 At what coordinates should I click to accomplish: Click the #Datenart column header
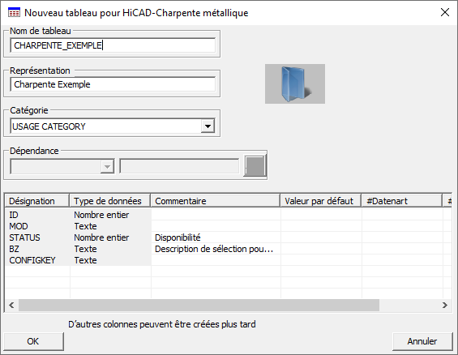click(401, 201)
